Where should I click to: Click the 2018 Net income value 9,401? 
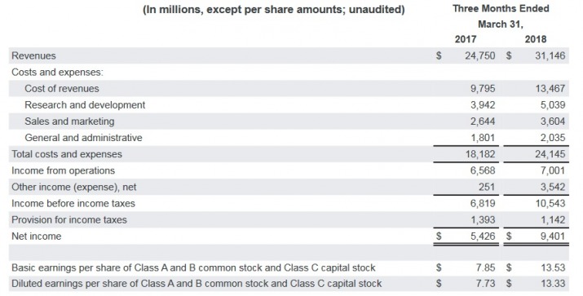(553, 236)
